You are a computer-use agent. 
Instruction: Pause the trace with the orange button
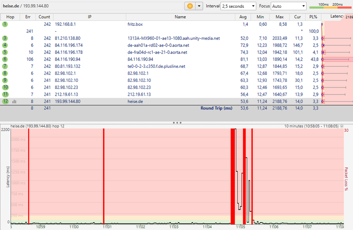click(x=190, y=6)
